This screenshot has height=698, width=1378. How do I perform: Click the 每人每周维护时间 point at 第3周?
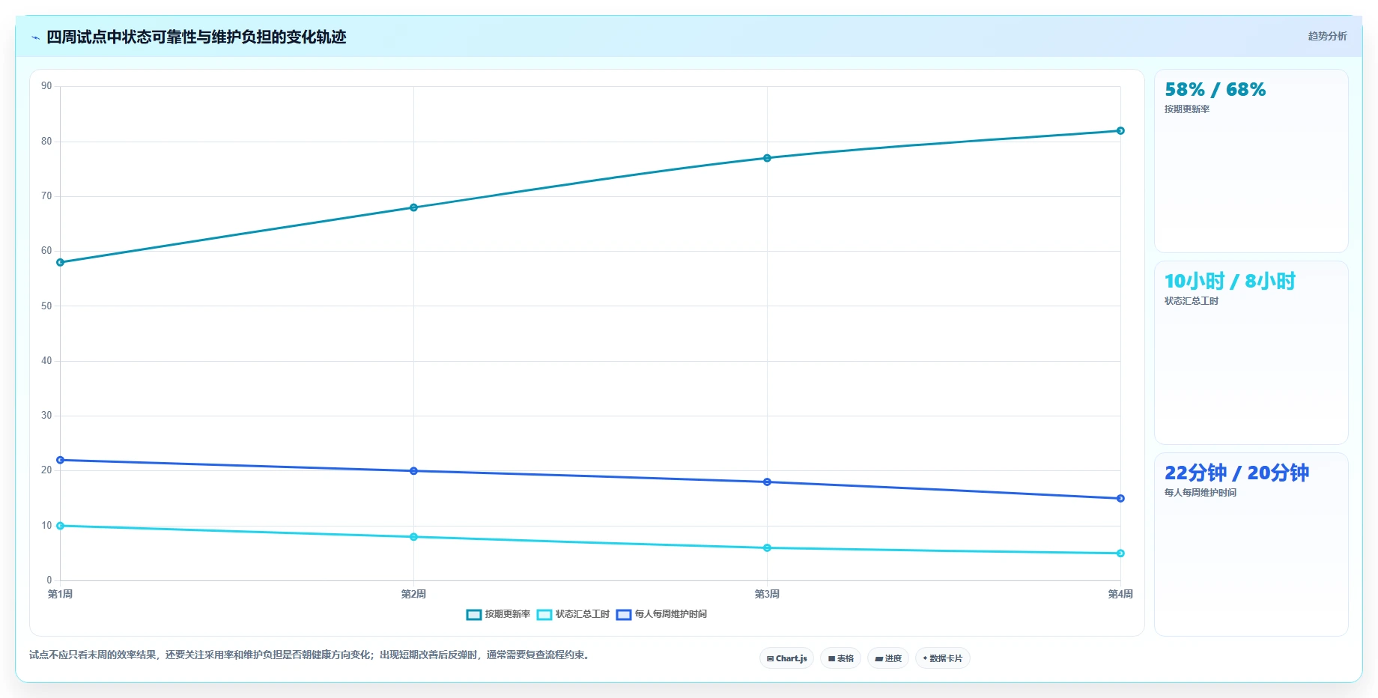tap(767, 482)
